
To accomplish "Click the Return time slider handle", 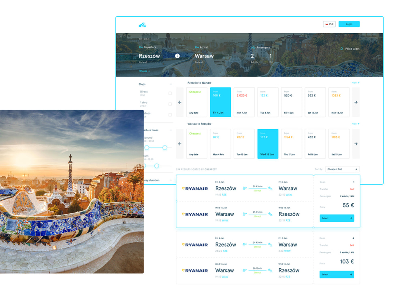I will (156, 166).
